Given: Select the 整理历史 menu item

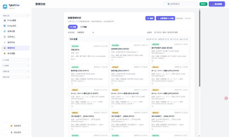Looking at the screenshot, I should tap(16, 48).
